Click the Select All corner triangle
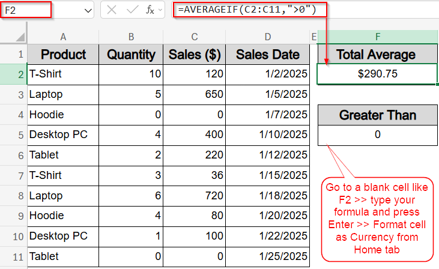 pos(20,37)
